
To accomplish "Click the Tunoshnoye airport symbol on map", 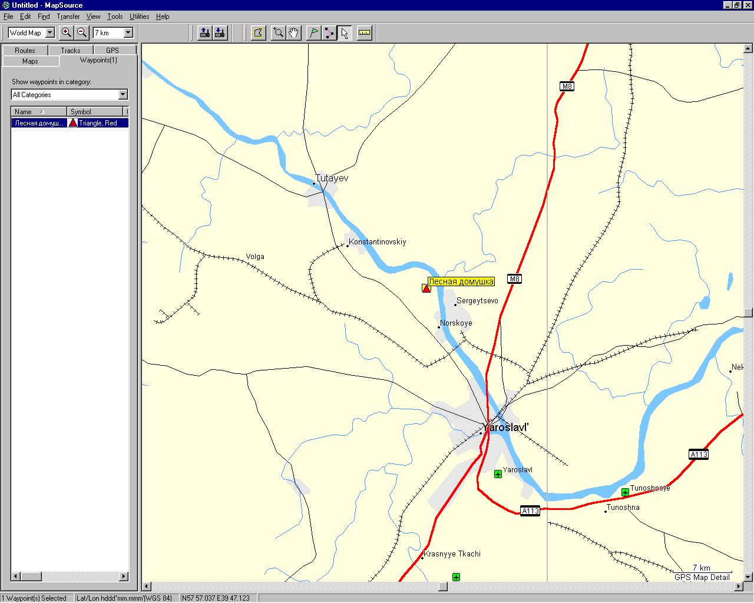I will [x=625, y=492].
